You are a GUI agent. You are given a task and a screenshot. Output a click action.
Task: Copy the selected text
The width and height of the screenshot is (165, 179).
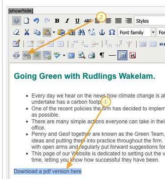(x=37, y=32)
